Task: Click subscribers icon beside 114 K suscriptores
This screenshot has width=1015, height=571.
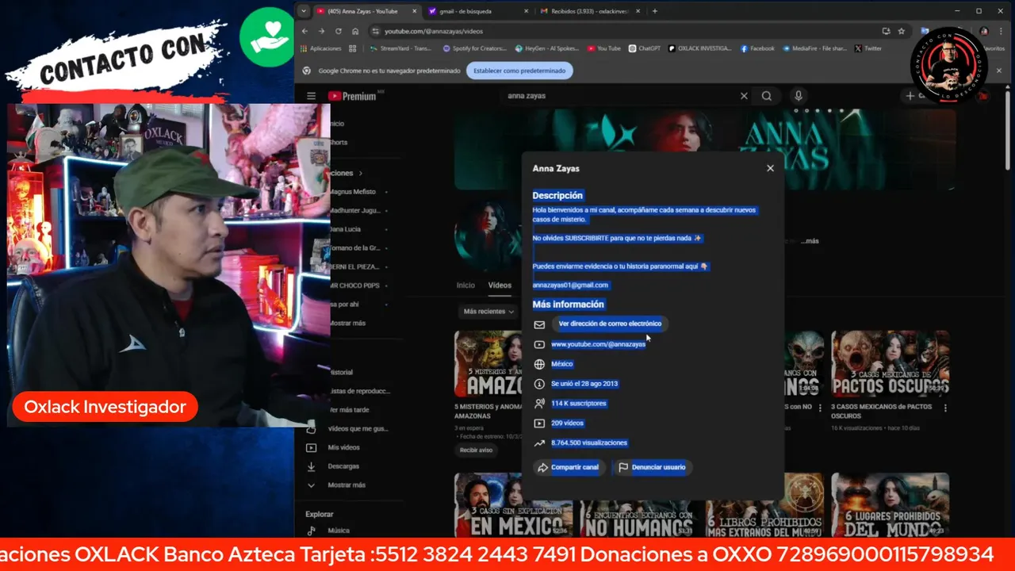Action: pyautogui.click(x=539, y=404)
